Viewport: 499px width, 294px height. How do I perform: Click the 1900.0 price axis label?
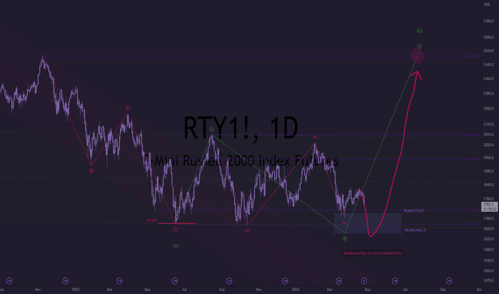(x=488, y=171)
